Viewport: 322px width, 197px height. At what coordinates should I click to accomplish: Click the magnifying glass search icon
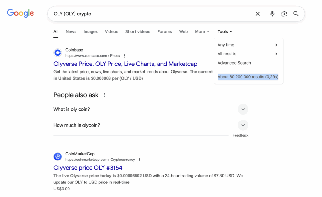coord(296,14)
